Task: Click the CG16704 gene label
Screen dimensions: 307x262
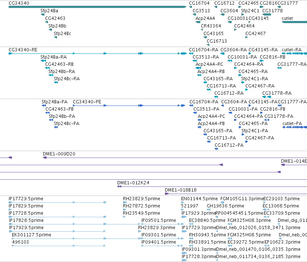Action: pos(199,3)
